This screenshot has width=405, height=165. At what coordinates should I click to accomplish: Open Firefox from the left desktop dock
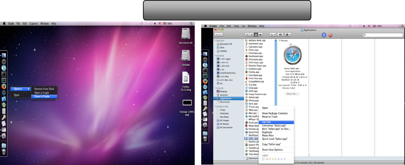point(4,86)
